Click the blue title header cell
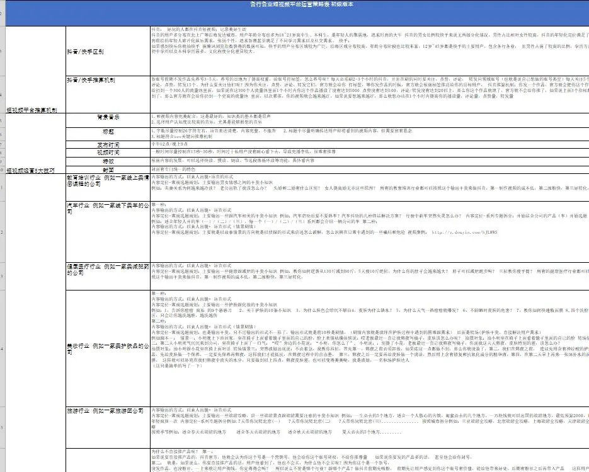This screenshot has height=472, width=589. (301, 4)
